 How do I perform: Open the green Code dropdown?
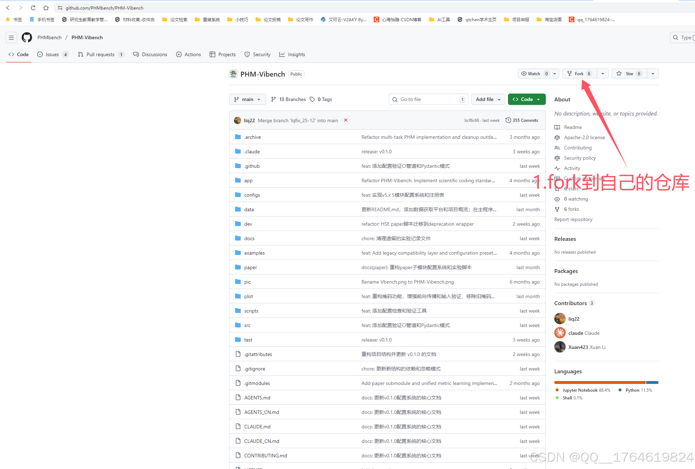(526, 99)
